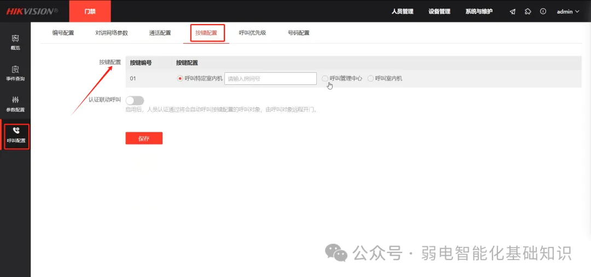Choose the 呼叫管理中心 radio option

click(325, 78)
